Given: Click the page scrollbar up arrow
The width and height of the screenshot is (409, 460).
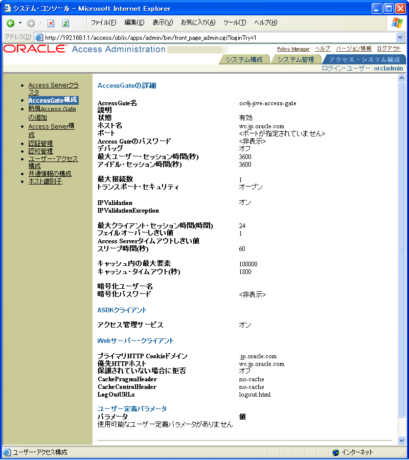Looking at the screenshot, I should (401, 78).
